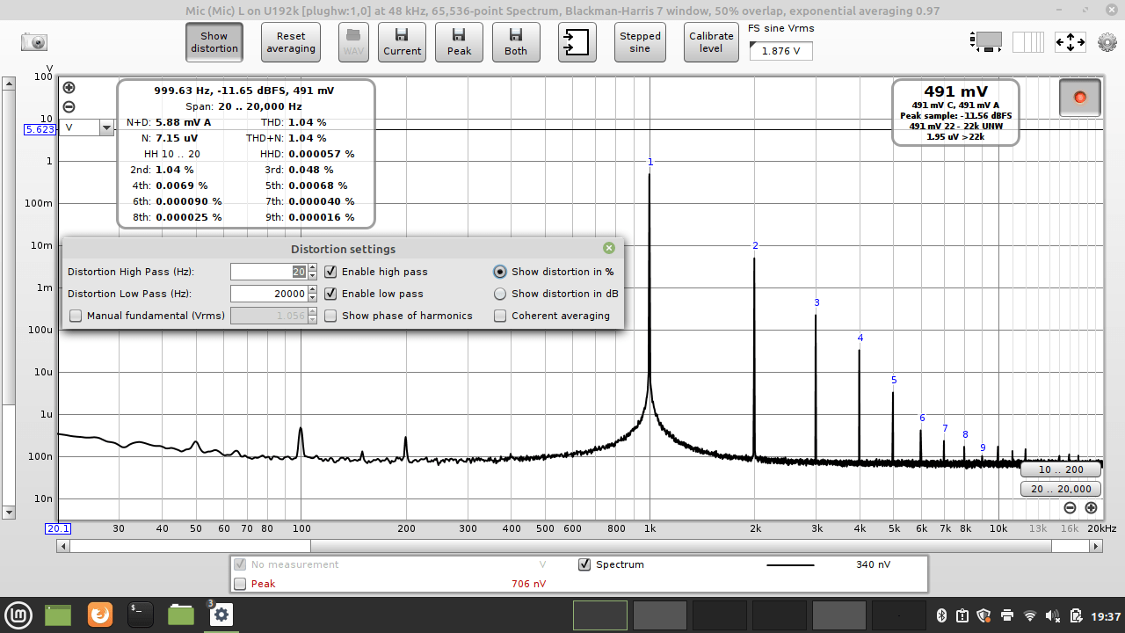Stop recording with the red record button

point(1080,97)
